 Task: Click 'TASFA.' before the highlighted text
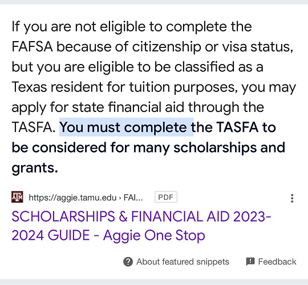click(x=34, y=127)
